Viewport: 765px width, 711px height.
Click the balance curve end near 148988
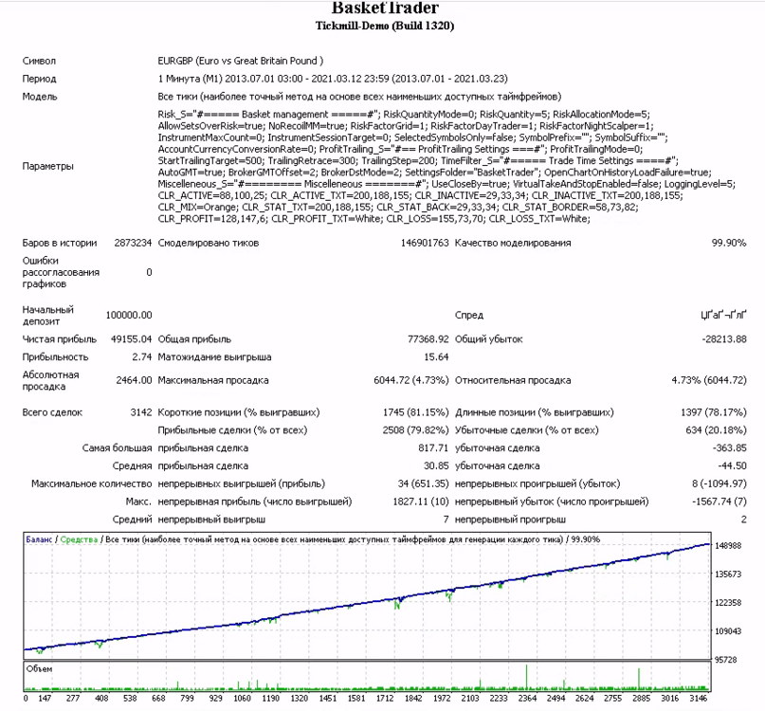pos(708,544)
